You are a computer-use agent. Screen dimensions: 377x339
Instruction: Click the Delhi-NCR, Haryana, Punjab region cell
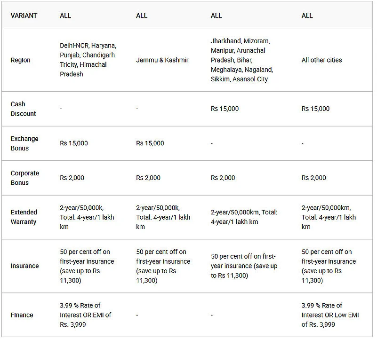[x=88, y=60]
